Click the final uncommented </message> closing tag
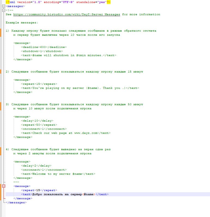210x217 pixels. point(23,198)
